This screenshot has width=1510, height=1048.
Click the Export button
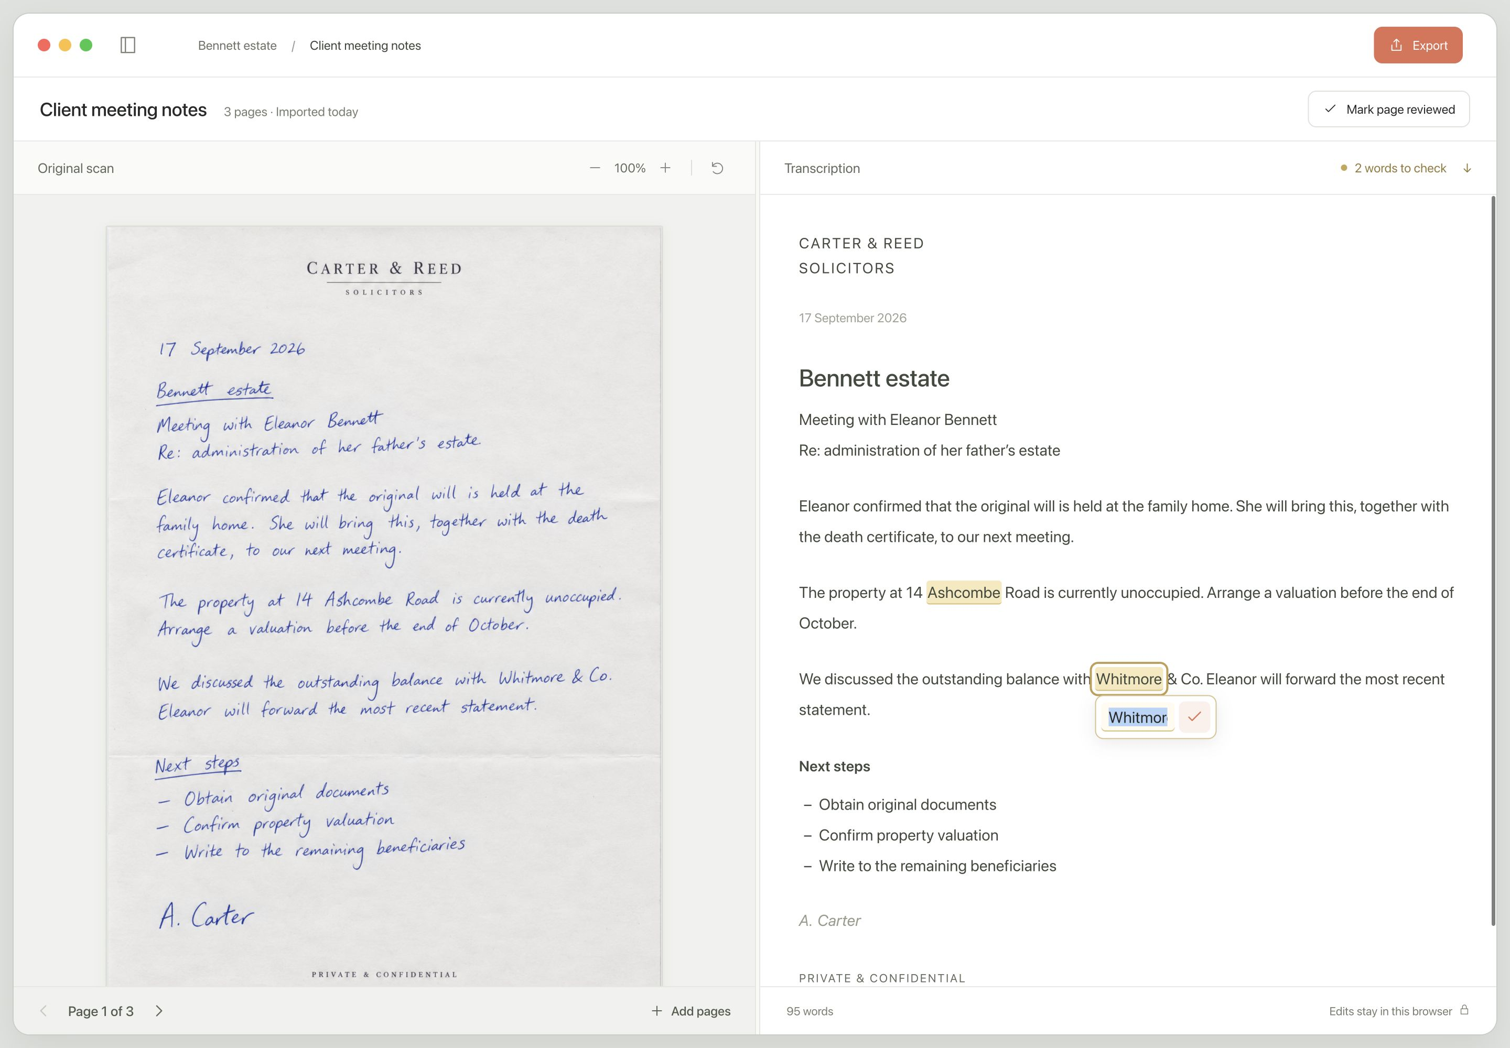[1417, 45]
